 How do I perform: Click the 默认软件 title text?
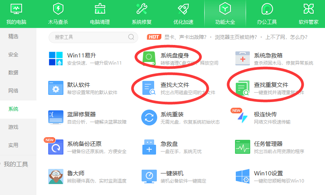79,85
